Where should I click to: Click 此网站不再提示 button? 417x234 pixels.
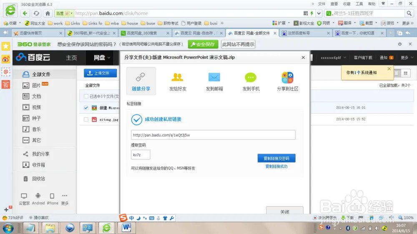pyautogui.click(x=238, y=44)
